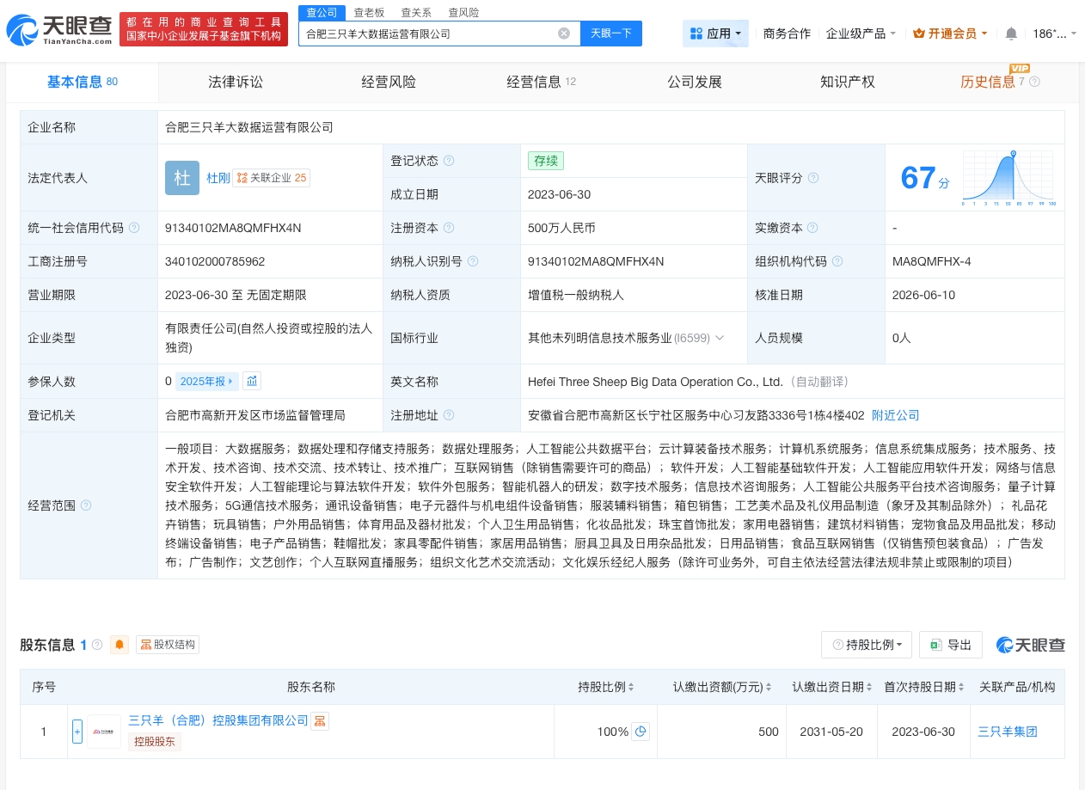Image resolution: width=1085 pixels, height=790 pixels.
Task: Click the 三只羊 shareholder logo thumbnail
Action: pos(104,732)
